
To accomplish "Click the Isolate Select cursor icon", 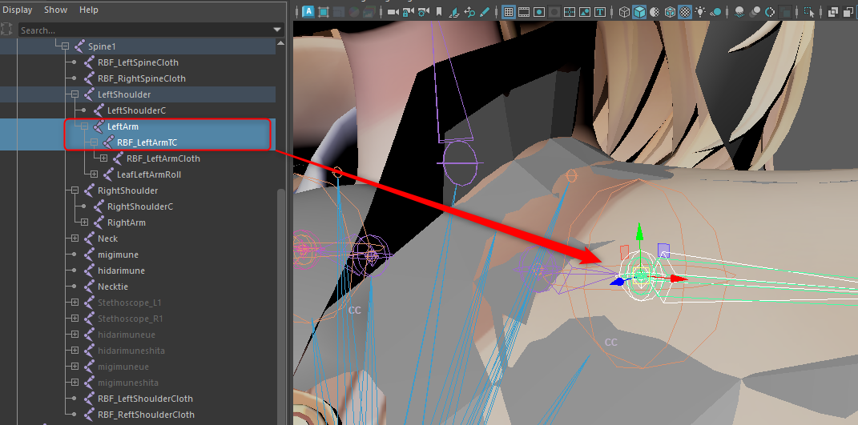I will click(809, 11).
